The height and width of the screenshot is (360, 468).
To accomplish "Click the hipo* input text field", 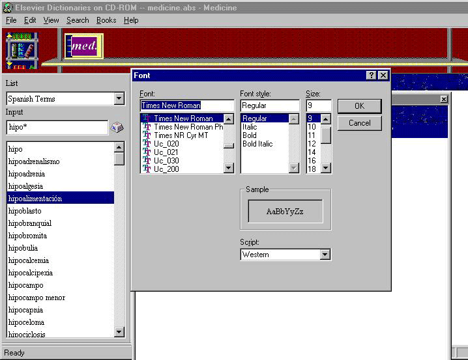I will pyautogui.click(x=57, y=128).
